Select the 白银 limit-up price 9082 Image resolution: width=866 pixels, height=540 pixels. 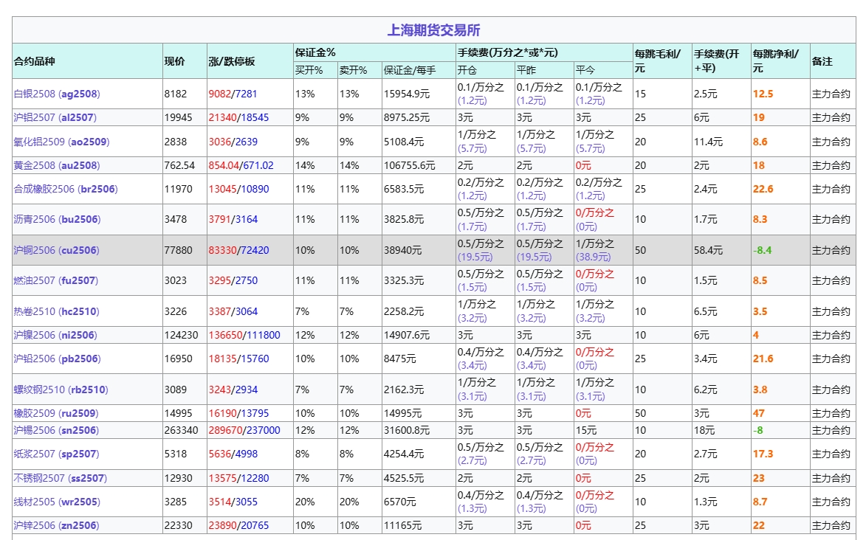tap(220, 94)
